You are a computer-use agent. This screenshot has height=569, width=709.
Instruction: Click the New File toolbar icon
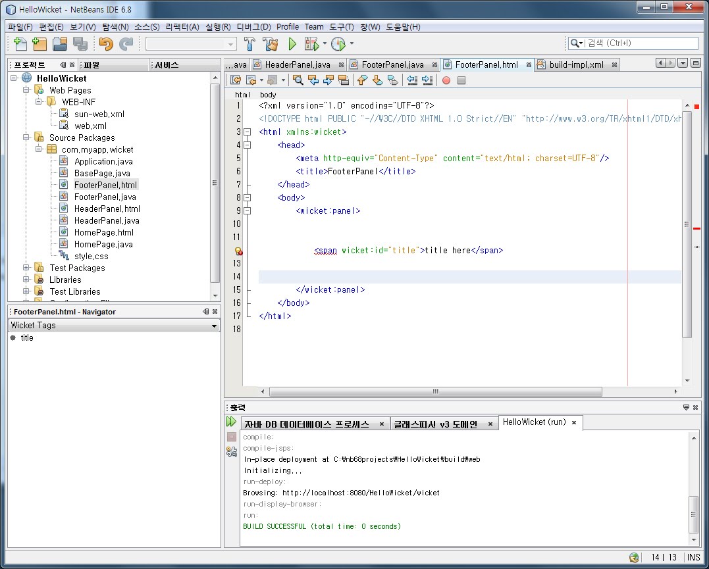click(x=20, y=44)
